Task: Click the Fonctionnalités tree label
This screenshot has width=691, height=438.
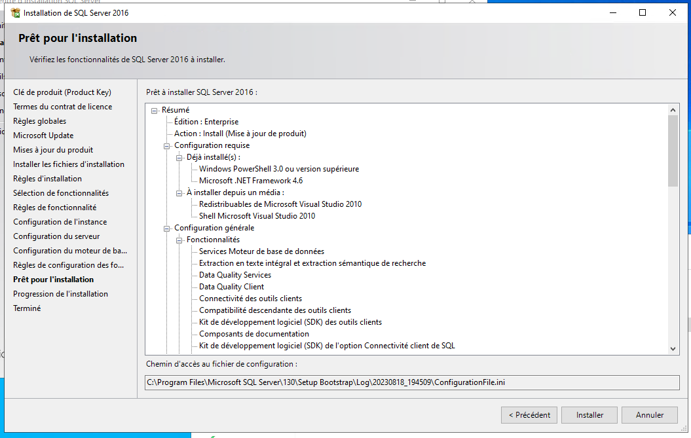Action: click(214, 240)
